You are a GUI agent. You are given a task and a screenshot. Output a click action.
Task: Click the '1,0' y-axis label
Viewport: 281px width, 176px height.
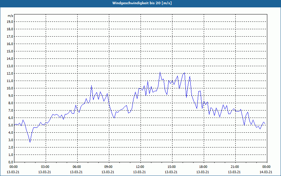(11, 155)
